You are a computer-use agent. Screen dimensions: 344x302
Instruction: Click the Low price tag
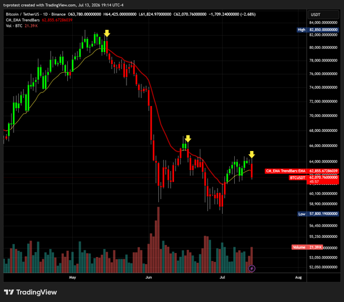[302, 214]
